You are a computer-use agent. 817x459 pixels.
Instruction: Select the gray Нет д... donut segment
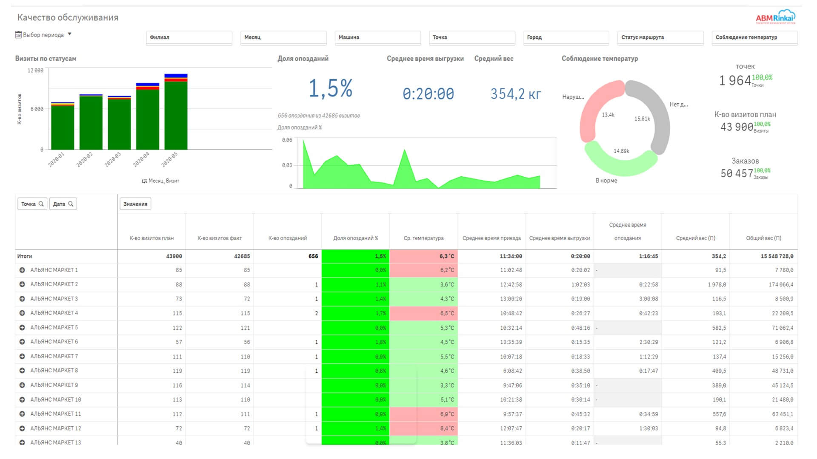(657, 110)
